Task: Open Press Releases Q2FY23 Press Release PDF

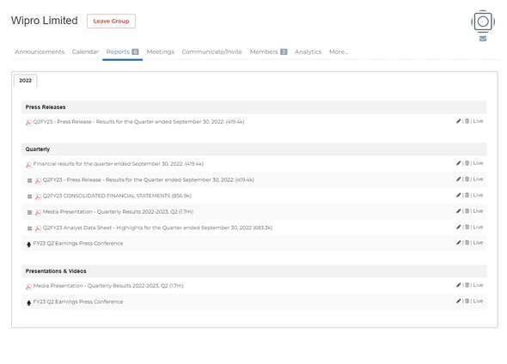Action: point(138,122)
